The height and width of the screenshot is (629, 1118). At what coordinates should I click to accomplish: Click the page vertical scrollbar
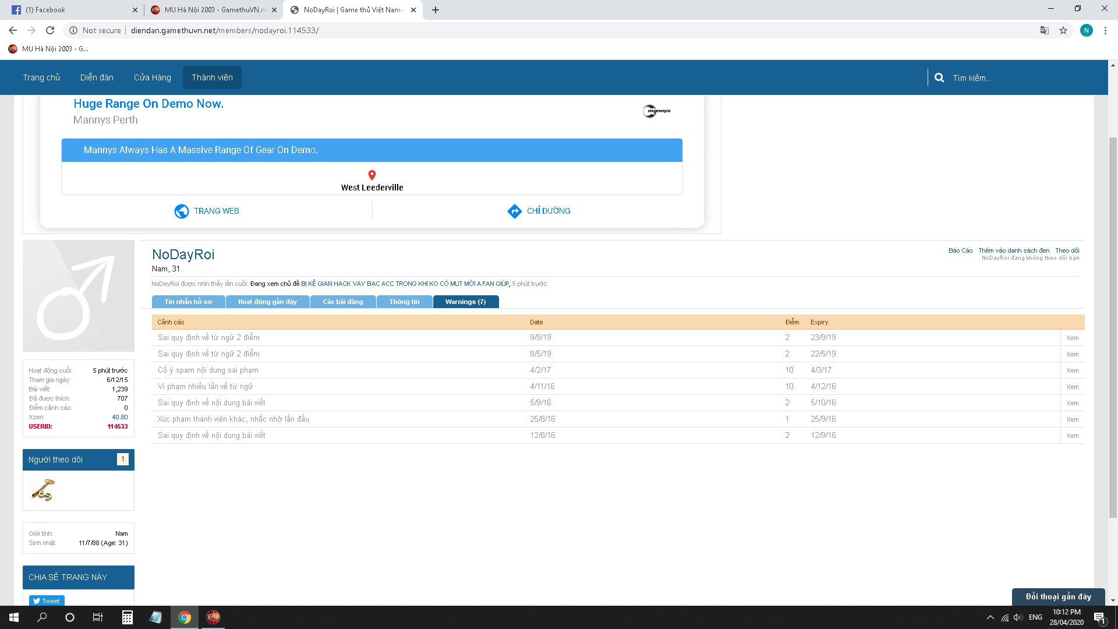pyautogui.click(x=1113, y=326)
